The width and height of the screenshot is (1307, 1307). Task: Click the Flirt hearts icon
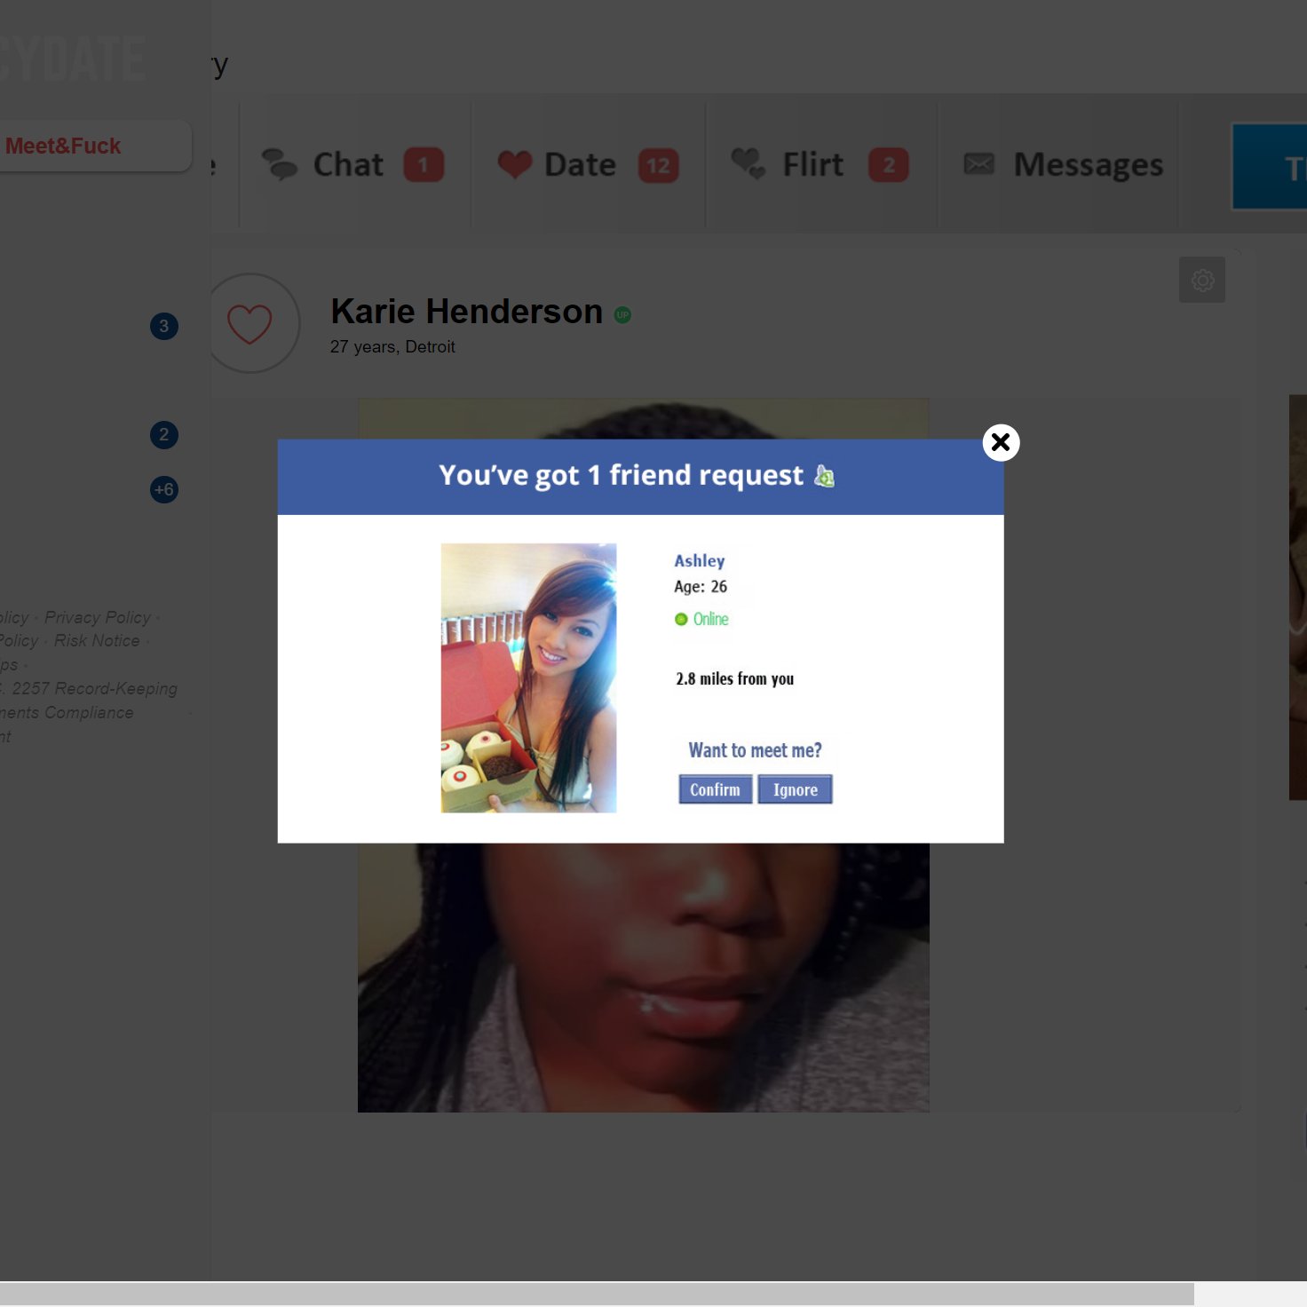coord(748,163)
